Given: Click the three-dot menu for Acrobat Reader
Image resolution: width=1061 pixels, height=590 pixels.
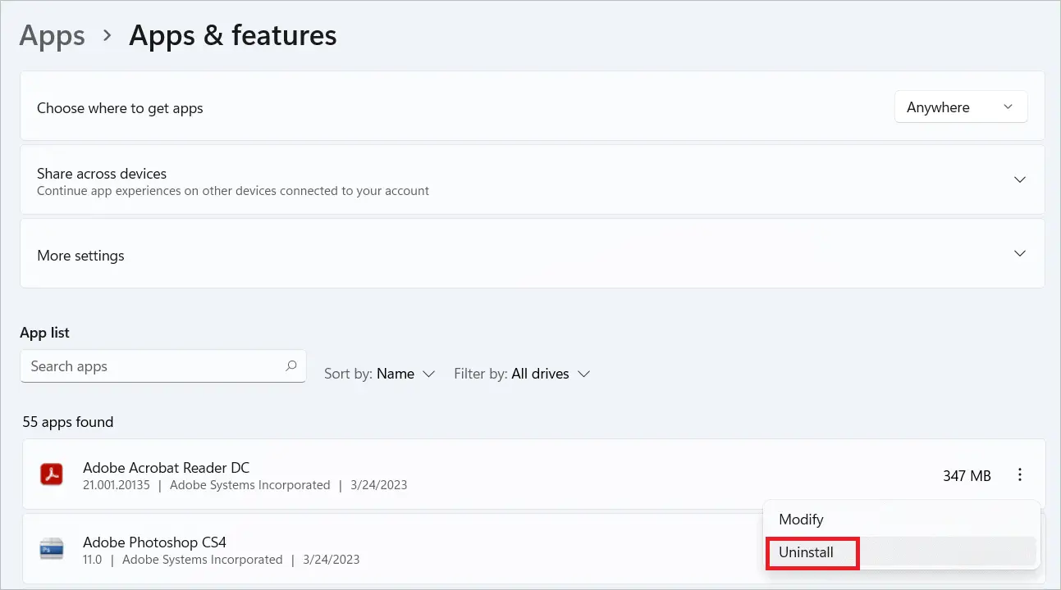Looking at the screenshot, I should [1020, 474].
